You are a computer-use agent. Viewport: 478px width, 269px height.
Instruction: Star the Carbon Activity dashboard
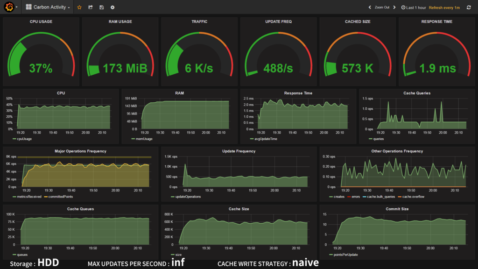[79, 7]
